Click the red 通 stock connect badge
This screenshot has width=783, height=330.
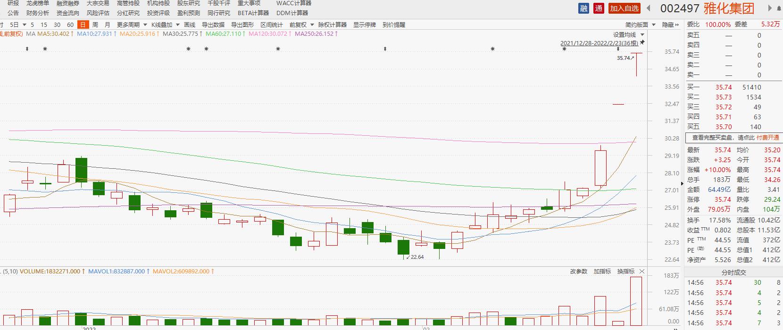point(599,8)
